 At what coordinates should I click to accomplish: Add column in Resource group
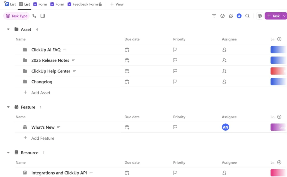point(279,162)
